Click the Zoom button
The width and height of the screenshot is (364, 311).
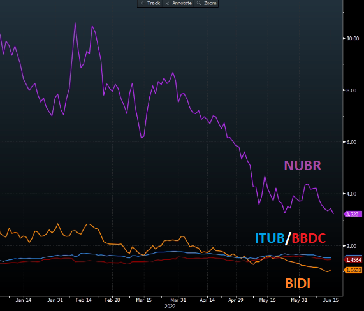coord(206,3)
